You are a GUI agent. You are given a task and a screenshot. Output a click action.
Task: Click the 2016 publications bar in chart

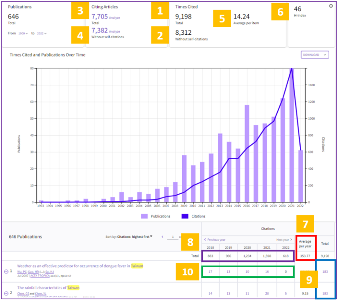point(247,153)
